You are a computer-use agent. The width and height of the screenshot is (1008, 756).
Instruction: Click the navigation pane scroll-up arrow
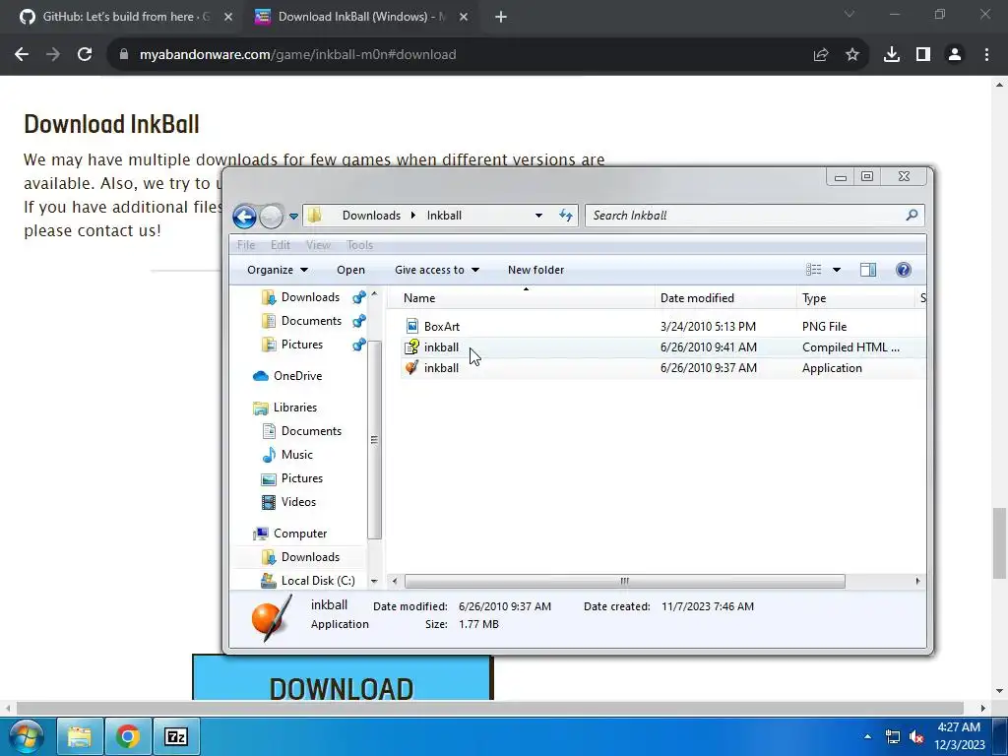(x=374, y=293)
